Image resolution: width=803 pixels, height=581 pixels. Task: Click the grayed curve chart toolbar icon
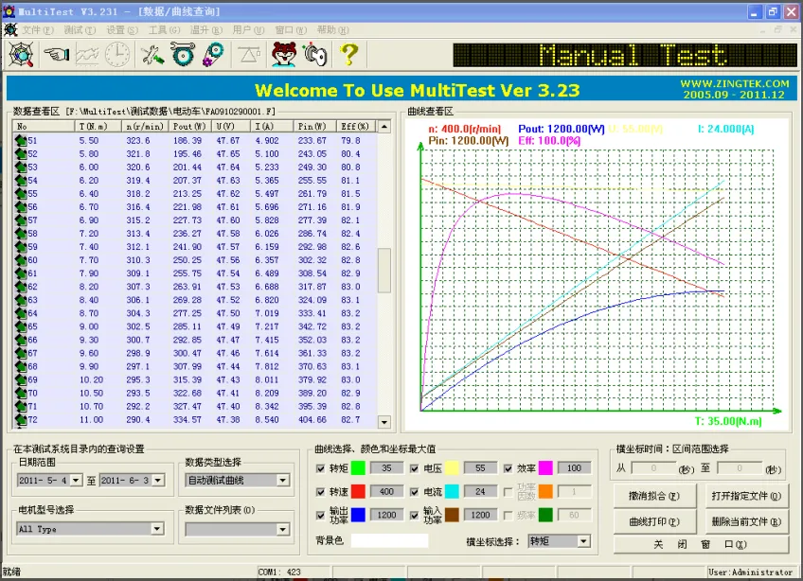point(87,54)
